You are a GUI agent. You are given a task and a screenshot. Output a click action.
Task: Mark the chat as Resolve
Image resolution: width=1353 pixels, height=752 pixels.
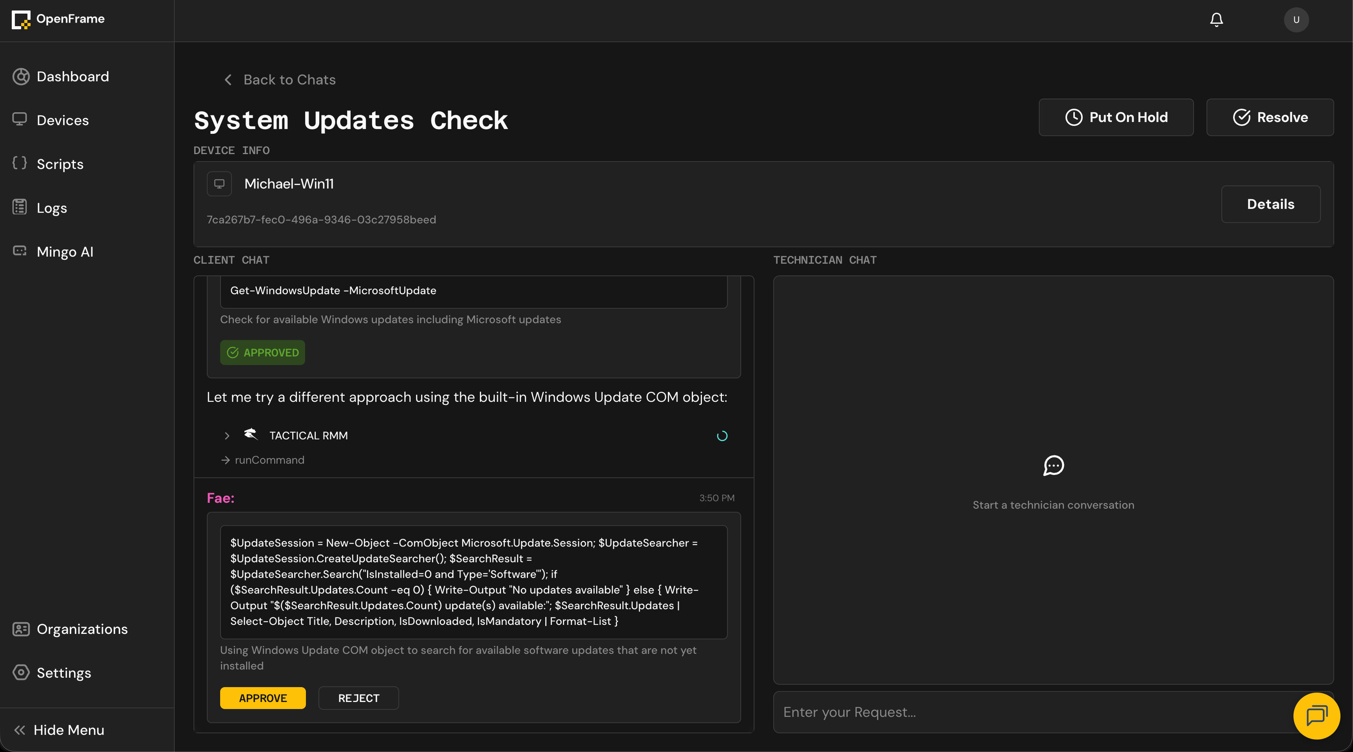coord(1270,117)
